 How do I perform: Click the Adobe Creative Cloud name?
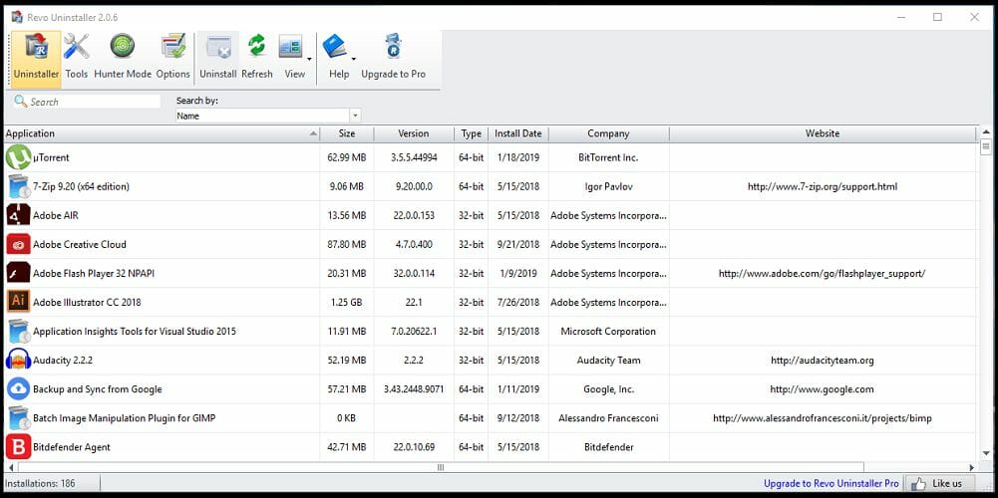coord(80,244)
